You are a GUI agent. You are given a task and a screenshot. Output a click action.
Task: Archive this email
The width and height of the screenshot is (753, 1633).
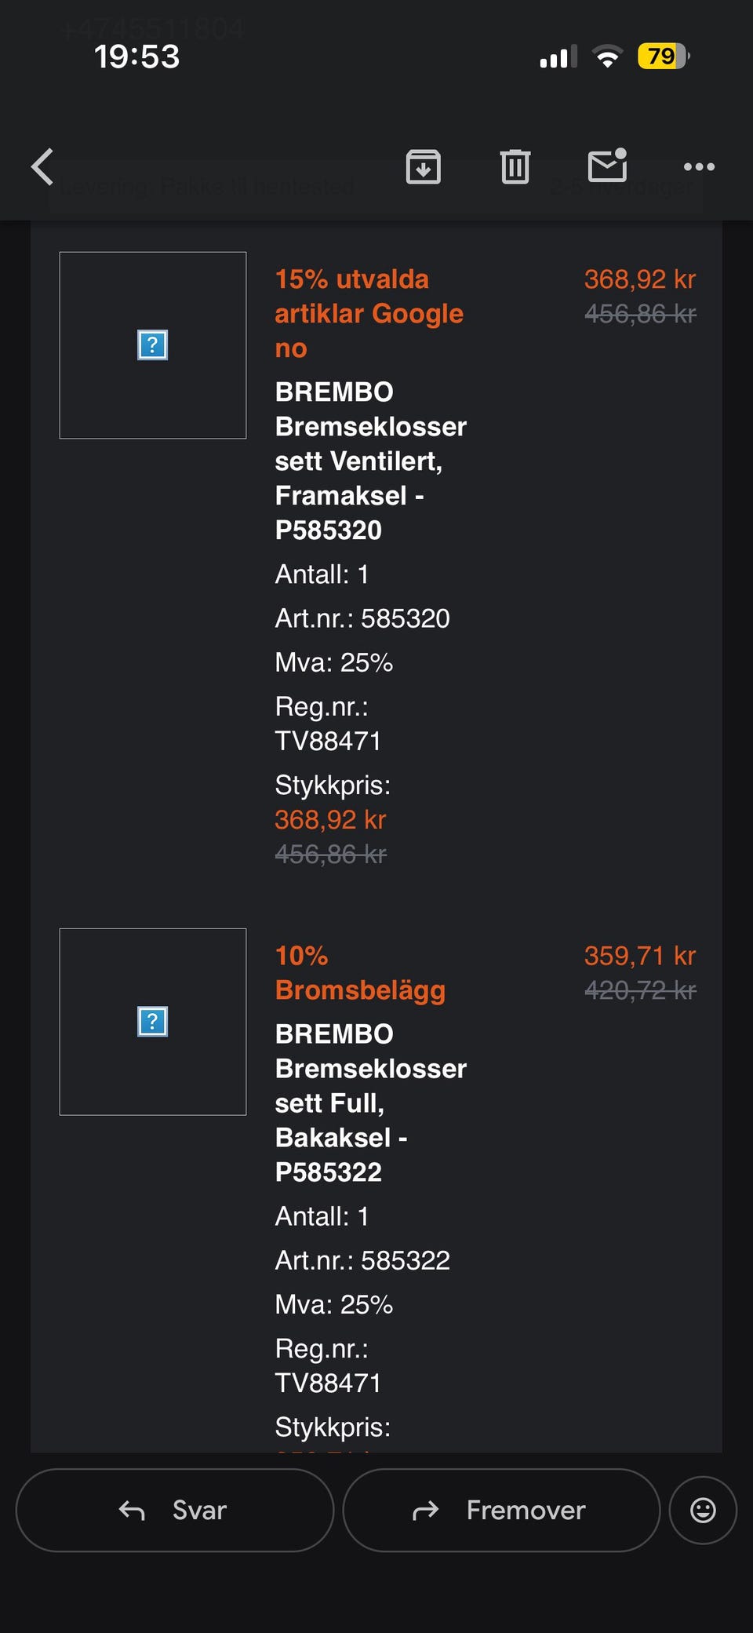(424, 166)
